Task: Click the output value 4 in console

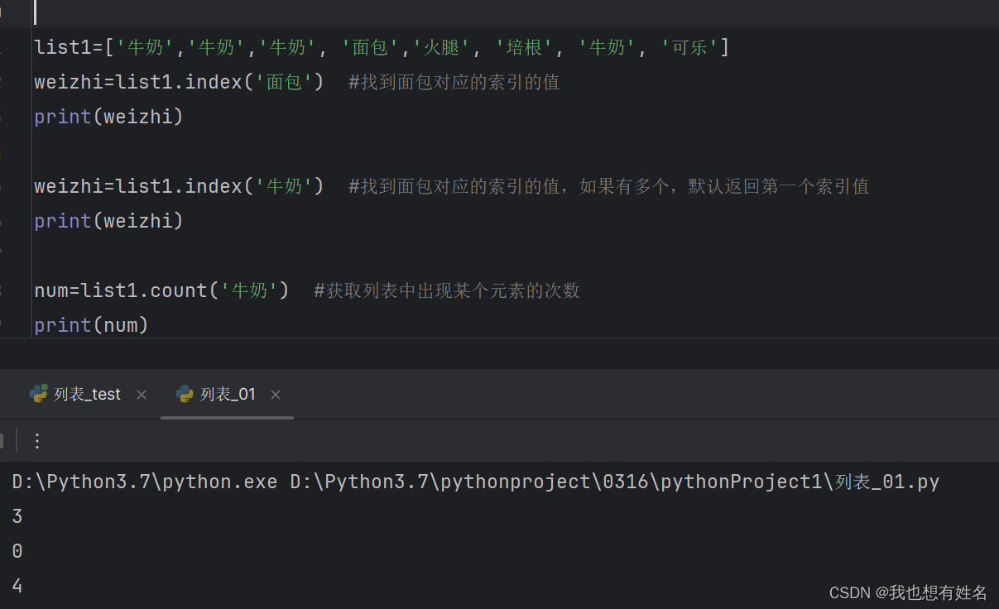Action: click(16, 585)
